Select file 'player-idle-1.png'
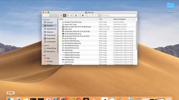179x100 pixels. 70,24
